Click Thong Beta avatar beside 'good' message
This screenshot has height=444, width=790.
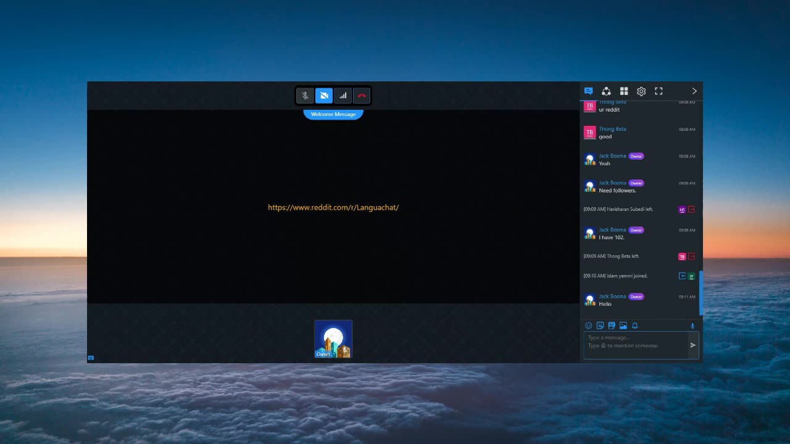pyautogui.click(x=589, y=133)
